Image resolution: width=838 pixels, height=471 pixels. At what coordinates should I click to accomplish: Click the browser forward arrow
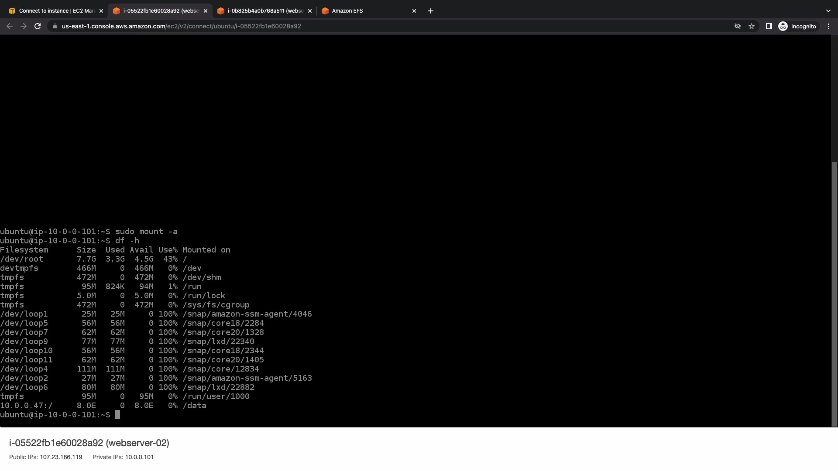pos(24,26)
